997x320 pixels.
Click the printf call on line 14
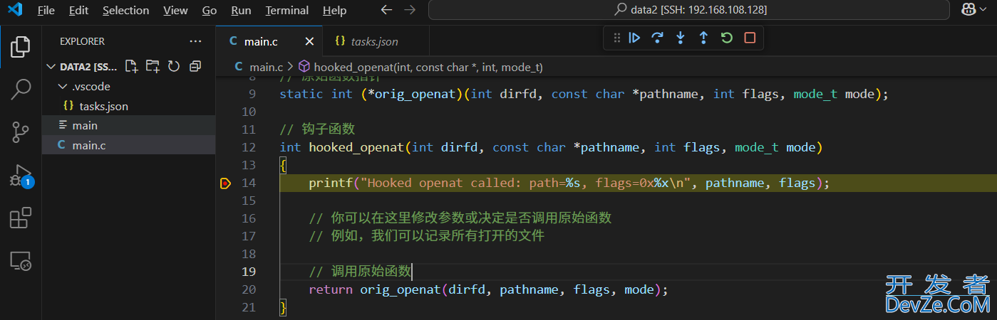coord(331,183)
